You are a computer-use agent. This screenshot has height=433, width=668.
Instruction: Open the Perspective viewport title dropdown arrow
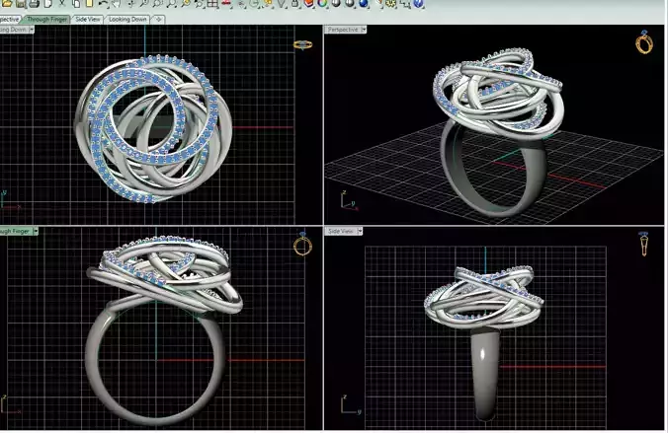(x=363, y=30)
